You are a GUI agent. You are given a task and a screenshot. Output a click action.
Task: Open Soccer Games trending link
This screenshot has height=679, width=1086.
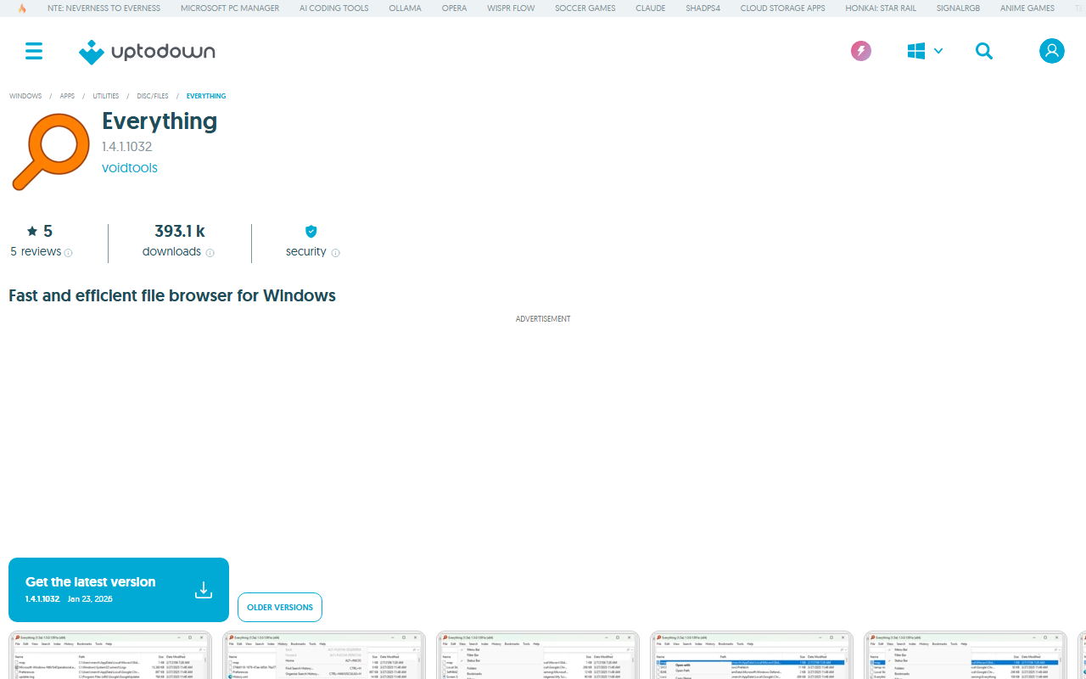[585, 8]
